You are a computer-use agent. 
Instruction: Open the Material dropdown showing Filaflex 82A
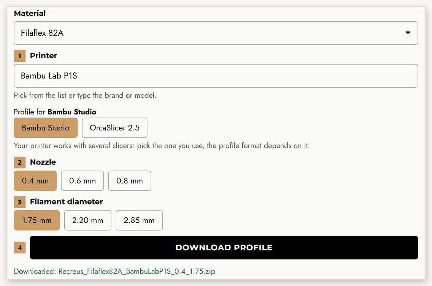(x=216, y=33)
